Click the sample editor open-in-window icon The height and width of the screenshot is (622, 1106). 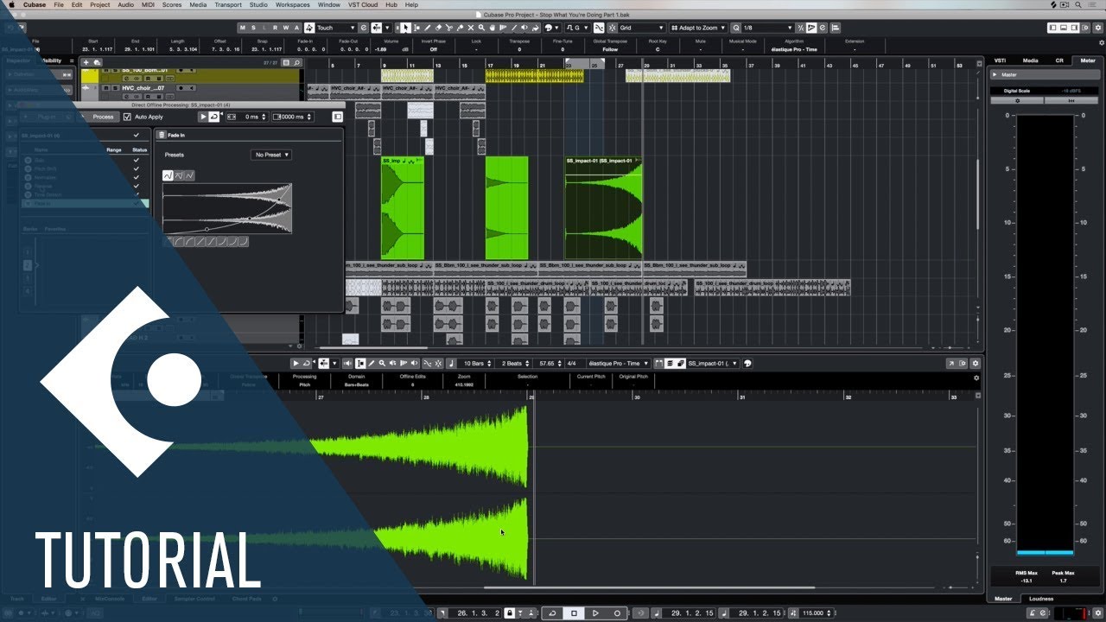tap(951, 364)
